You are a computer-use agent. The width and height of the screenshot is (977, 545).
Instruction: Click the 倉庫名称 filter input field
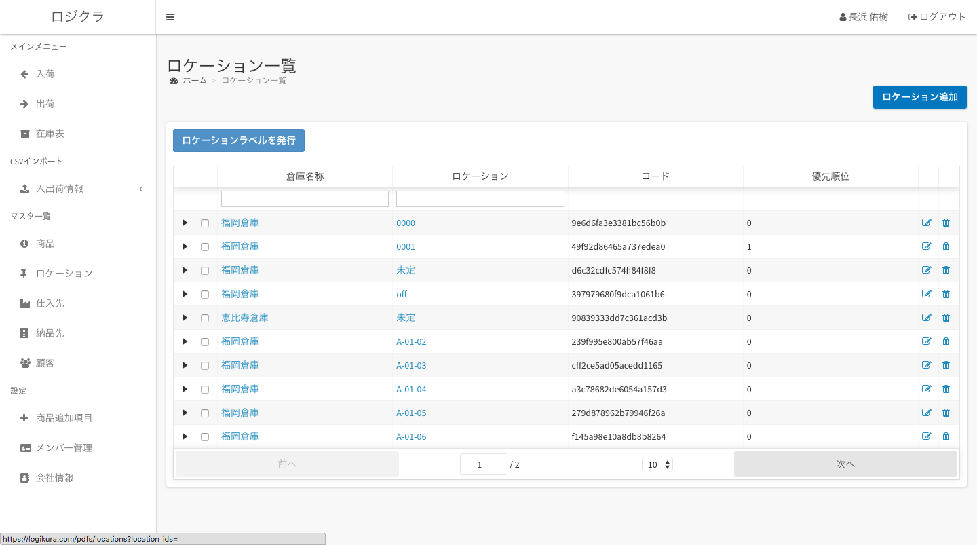(x=305, y=199)
